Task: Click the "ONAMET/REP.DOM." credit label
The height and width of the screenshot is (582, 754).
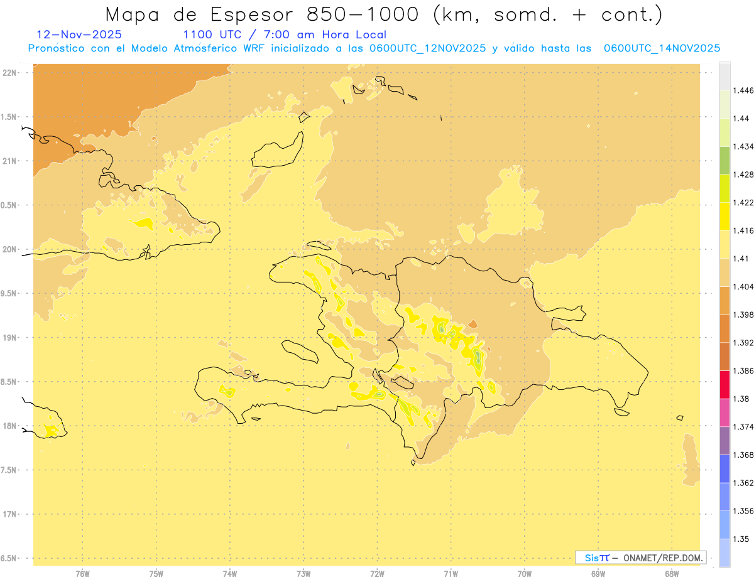Action: pyautogui.click(x=664, y=558)
